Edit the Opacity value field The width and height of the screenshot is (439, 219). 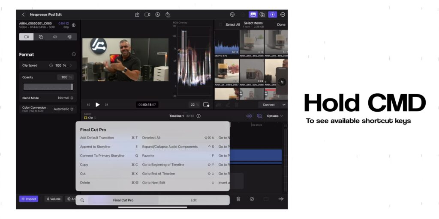(65, 77)
